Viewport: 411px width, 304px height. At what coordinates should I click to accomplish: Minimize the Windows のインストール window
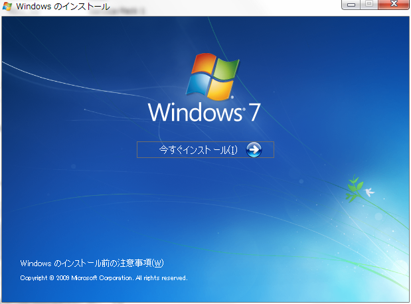click(x=351, y=5)
